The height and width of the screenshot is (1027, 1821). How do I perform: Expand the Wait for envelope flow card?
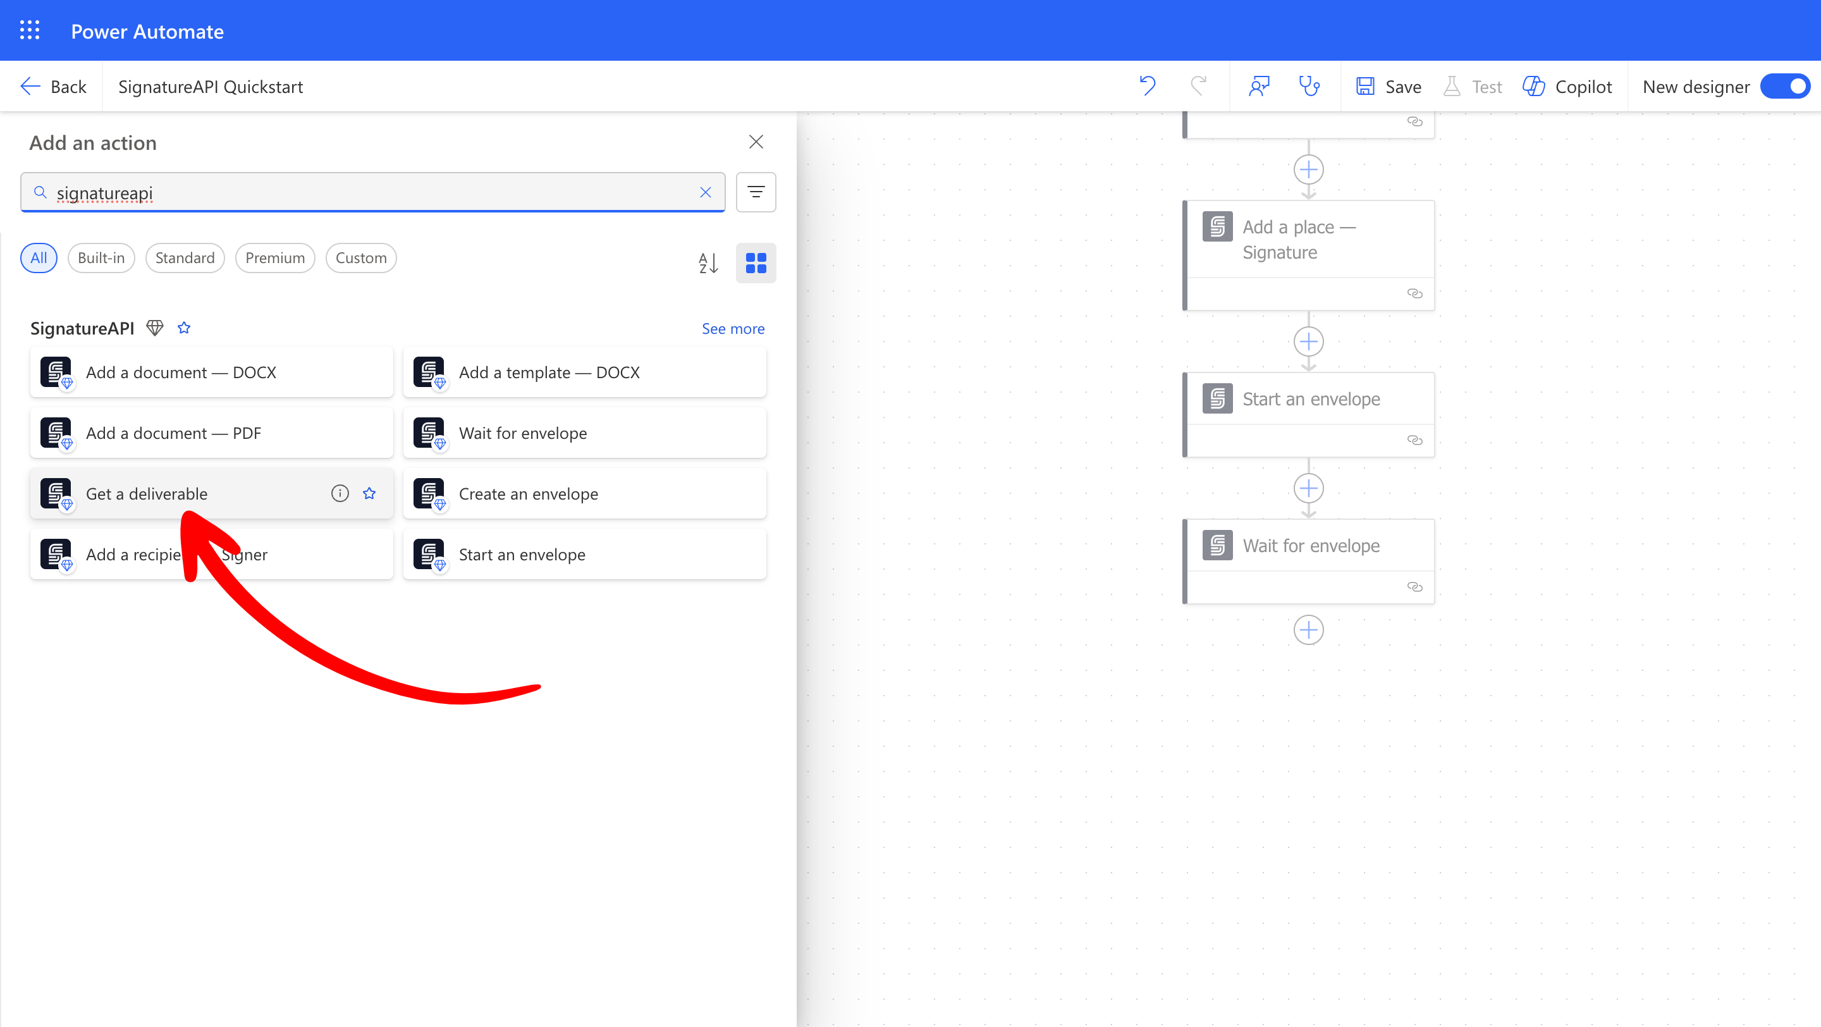[x=1310, y=546]
